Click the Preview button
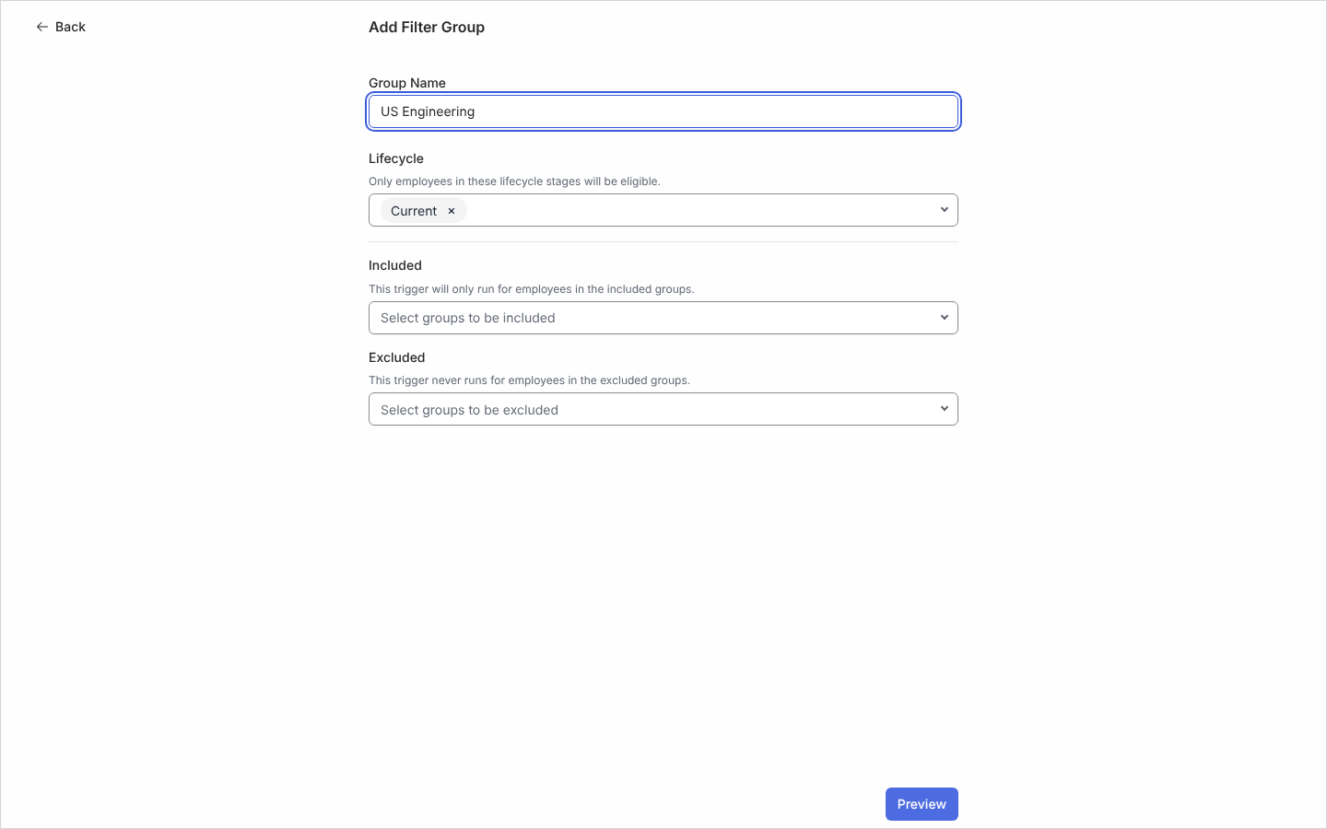The width and height of the screenshot is (1327, 829). coord(922,804)
